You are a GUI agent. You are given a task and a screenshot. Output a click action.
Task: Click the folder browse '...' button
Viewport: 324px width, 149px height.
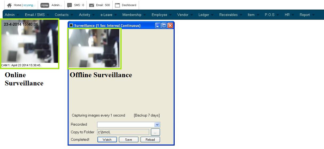[x=155, y=132]
